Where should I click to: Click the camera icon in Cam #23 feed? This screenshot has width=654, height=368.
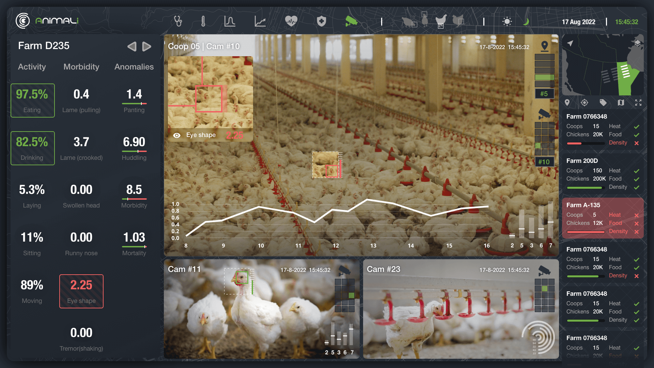[544, 271]
